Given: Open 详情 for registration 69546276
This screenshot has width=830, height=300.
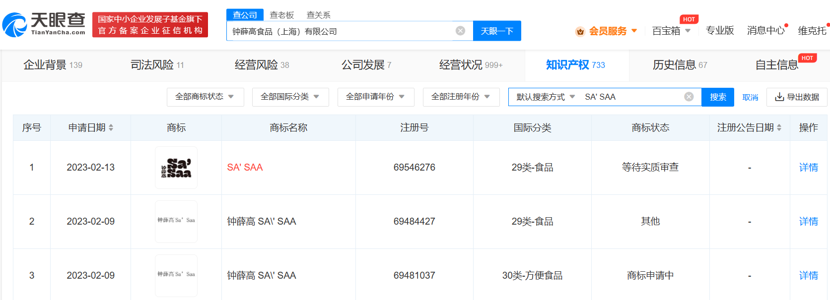Looking at the screenshot, I should pyautogui.click(x=809, y=168).
